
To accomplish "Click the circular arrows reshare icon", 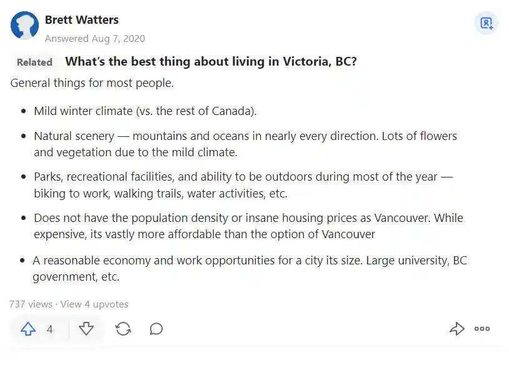I will click(123, 329).
